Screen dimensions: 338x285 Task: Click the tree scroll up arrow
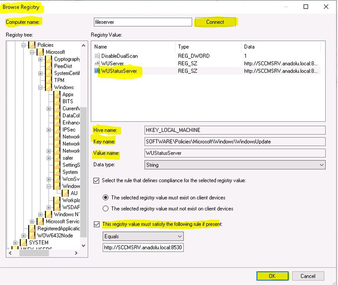click(x=83, y=45)
